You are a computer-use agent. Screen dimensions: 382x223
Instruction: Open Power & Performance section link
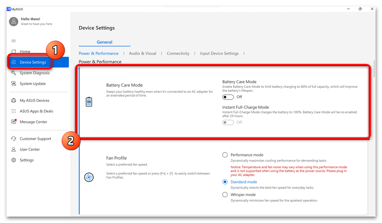99,53
